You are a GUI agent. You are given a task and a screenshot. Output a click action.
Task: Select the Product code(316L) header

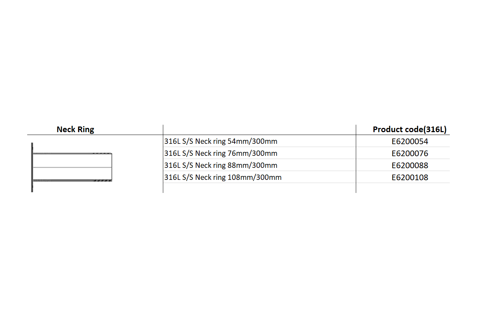(410, 129)
